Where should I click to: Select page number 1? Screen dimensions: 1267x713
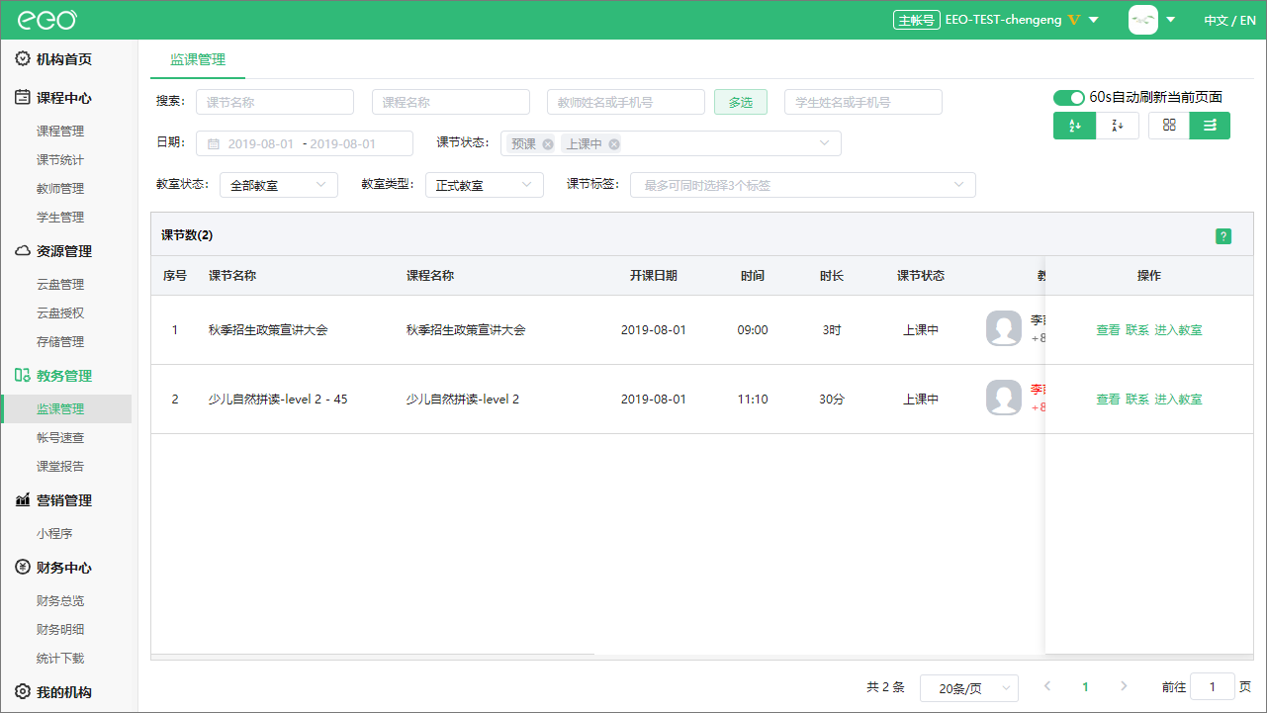1085,686
